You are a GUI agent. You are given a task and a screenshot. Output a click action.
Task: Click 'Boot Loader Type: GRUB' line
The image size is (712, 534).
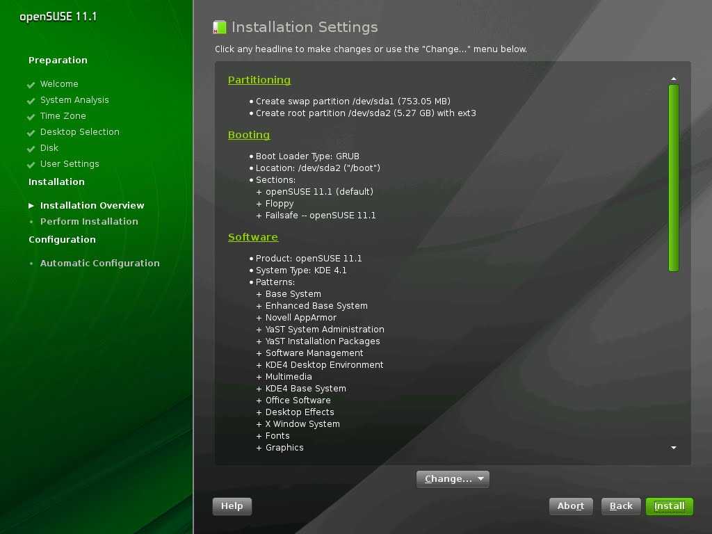[307, 156]
